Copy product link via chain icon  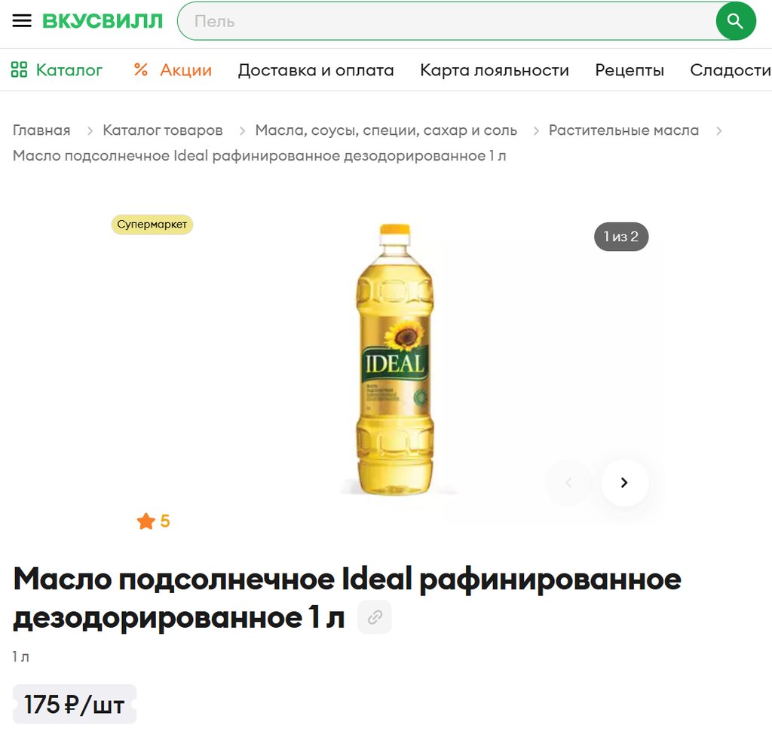[375, 616]
